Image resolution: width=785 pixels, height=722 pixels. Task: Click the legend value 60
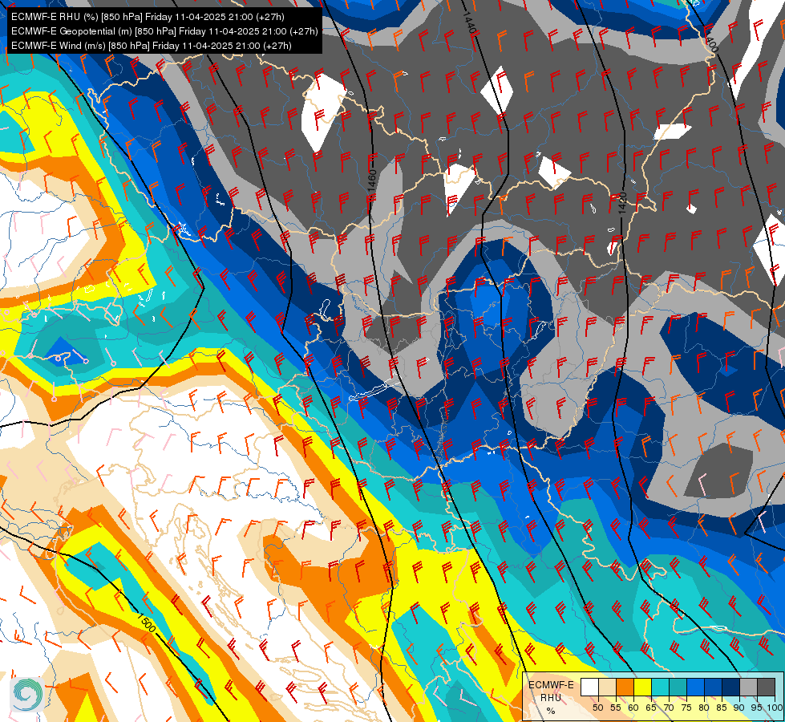coord(633,708)
